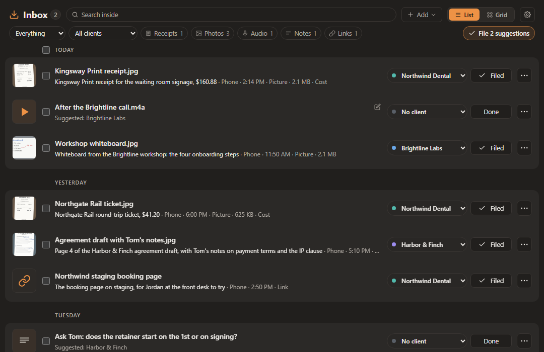Screen dimensions: 544x352
Task: Click File 2 suggestions button
Action: [x=499, y=33]
